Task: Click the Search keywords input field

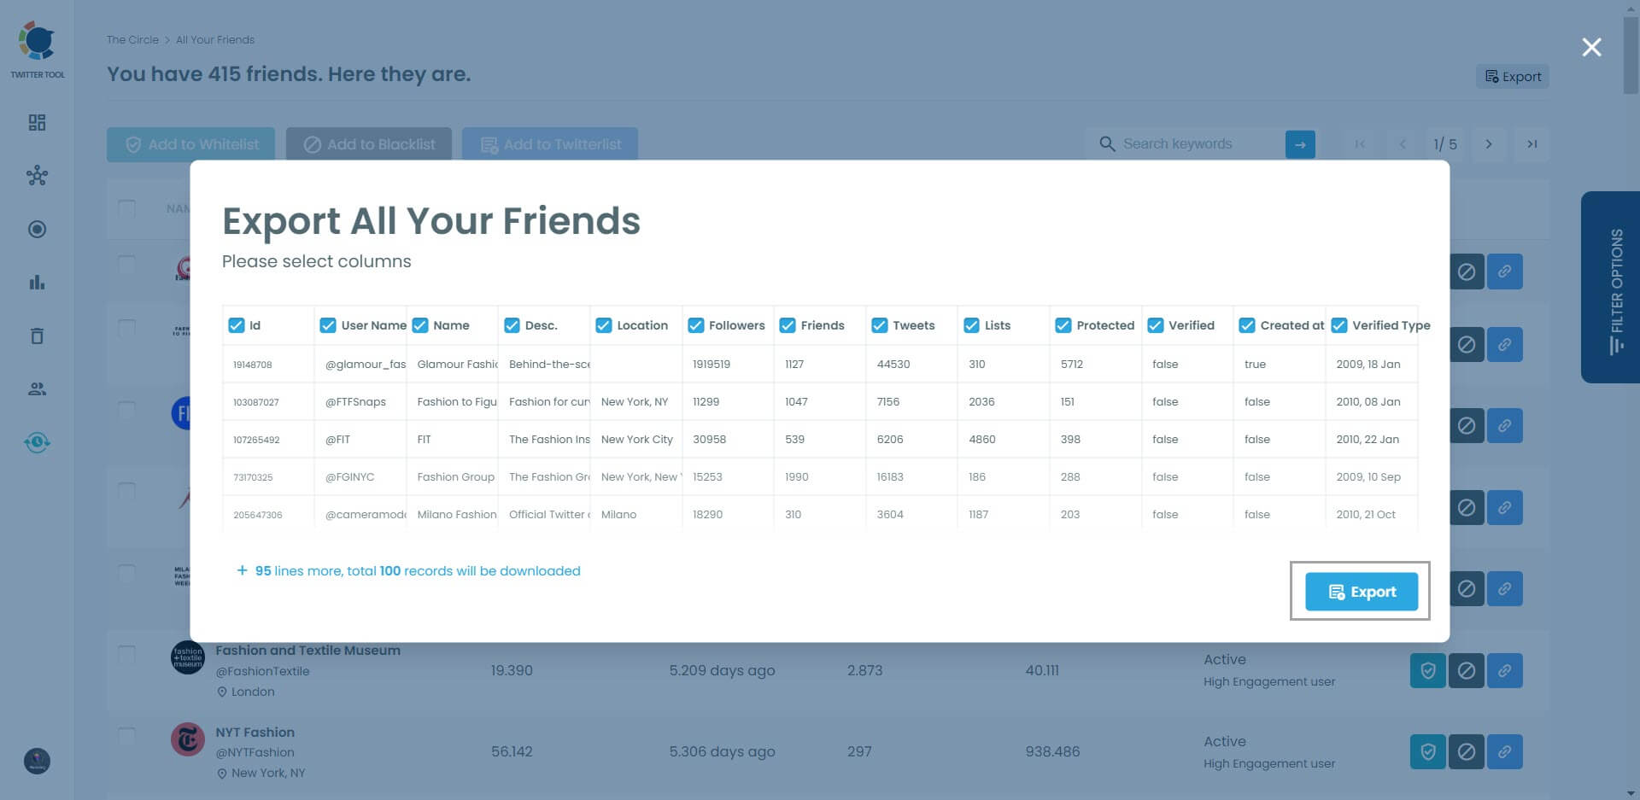Action: coord(1187,143)
